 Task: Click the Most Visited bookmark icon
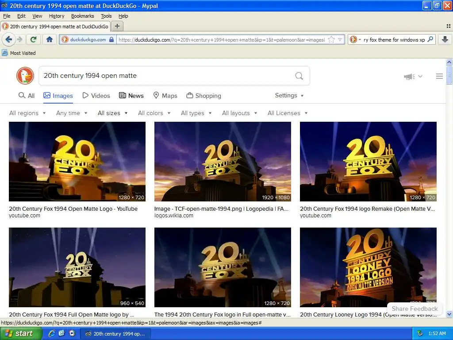tap(4, 53)
